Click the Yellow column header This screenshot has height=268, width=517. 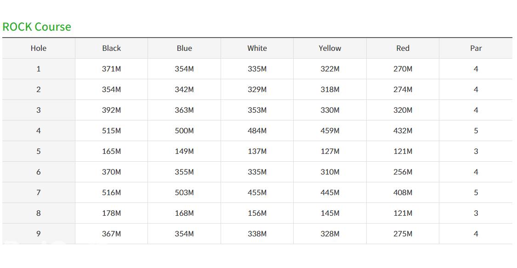click(x=330, y=48)
